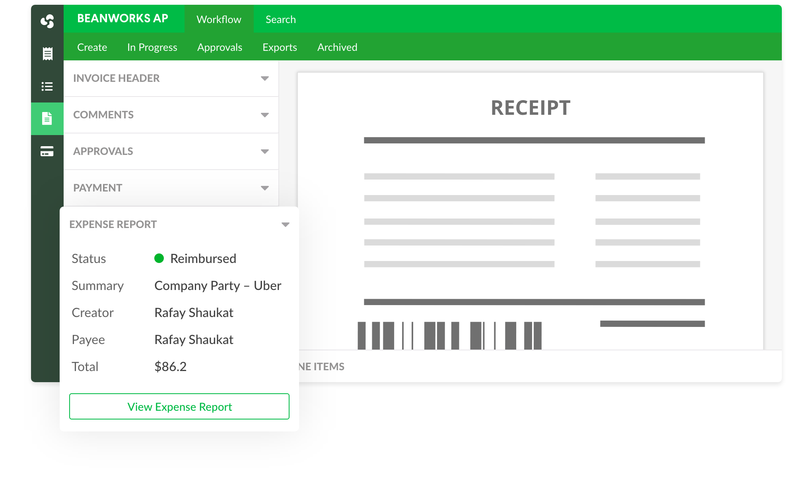Switch to the Search tab

tap(280, 19)
